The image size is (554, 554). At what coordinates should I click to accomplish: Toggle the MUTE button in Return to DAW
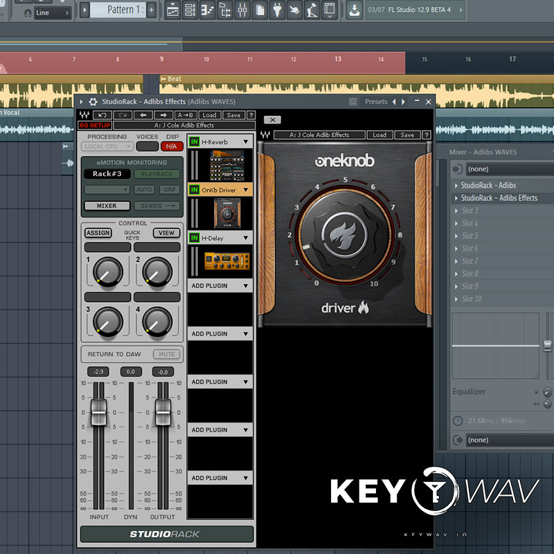click(166, 355)
